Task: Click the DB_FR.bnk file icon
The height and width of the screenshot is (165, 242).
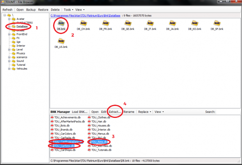Action: [106, 24]
